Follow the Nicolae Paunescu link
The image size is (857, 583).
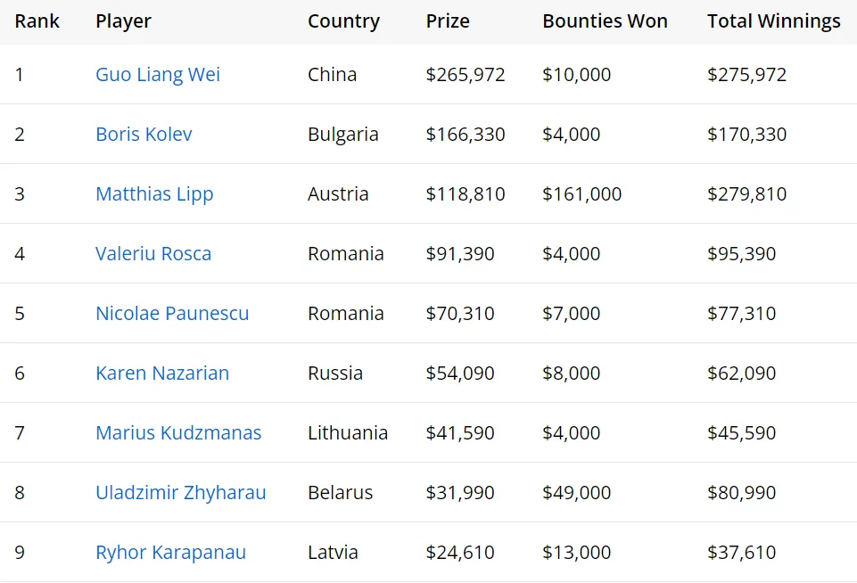172,314
